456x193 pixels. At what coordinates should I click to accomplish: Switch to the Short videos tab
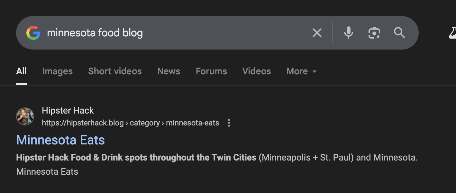tap(115, 71)
